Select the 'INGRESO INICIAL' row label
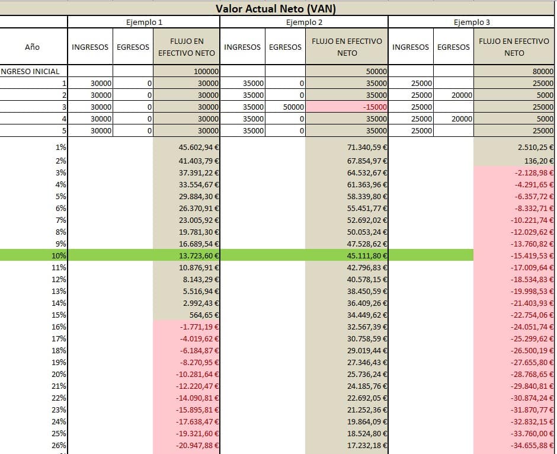 pyautogui.click(x=33, y=71)
